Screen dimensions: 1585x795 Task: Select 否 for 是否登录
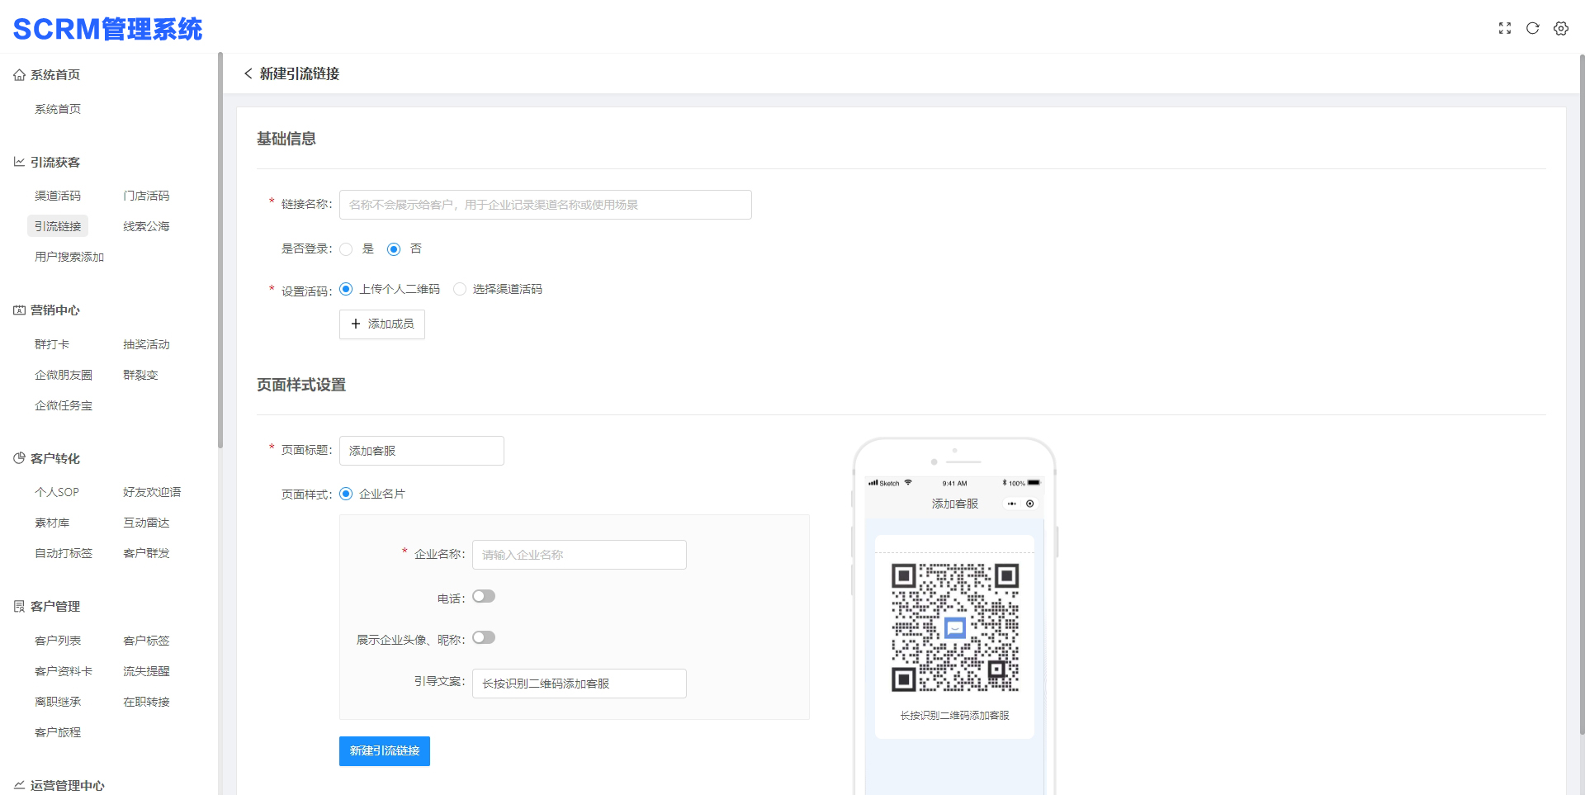click(394, 249)
